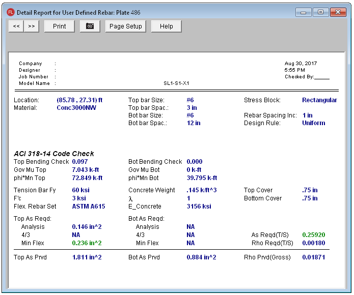Advance to next report with >> button
The height and width of the screenshot is (295, 354).
point(31,26)
